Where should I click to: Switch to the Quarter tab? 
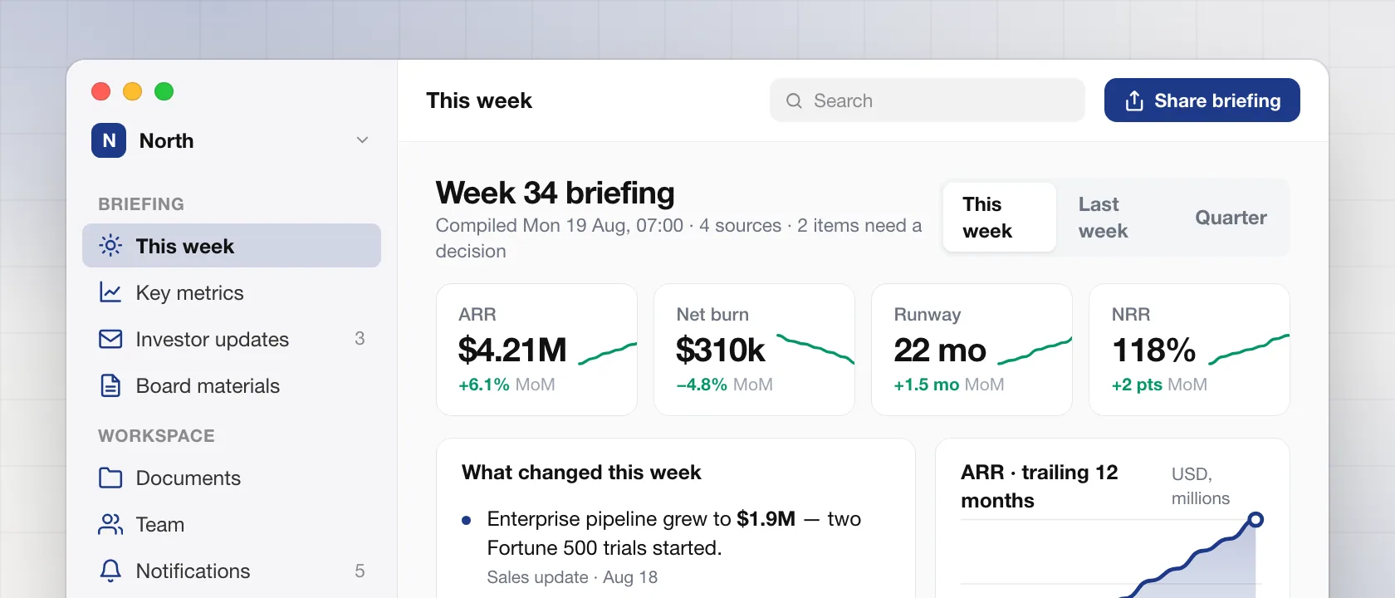(x=1231, y=218)
